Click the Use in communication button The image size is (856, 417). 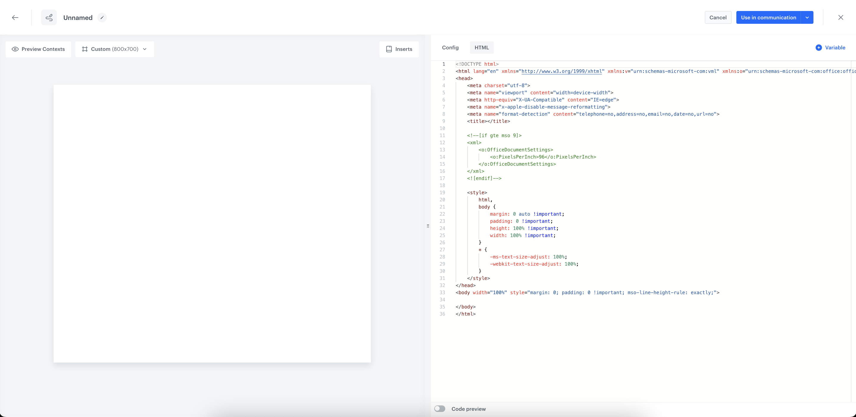[x=769, y=17]
